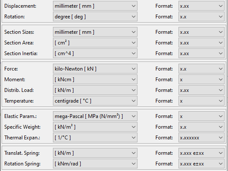Expand the Moment unit dropdown showing kNcm

pos(95,80)
